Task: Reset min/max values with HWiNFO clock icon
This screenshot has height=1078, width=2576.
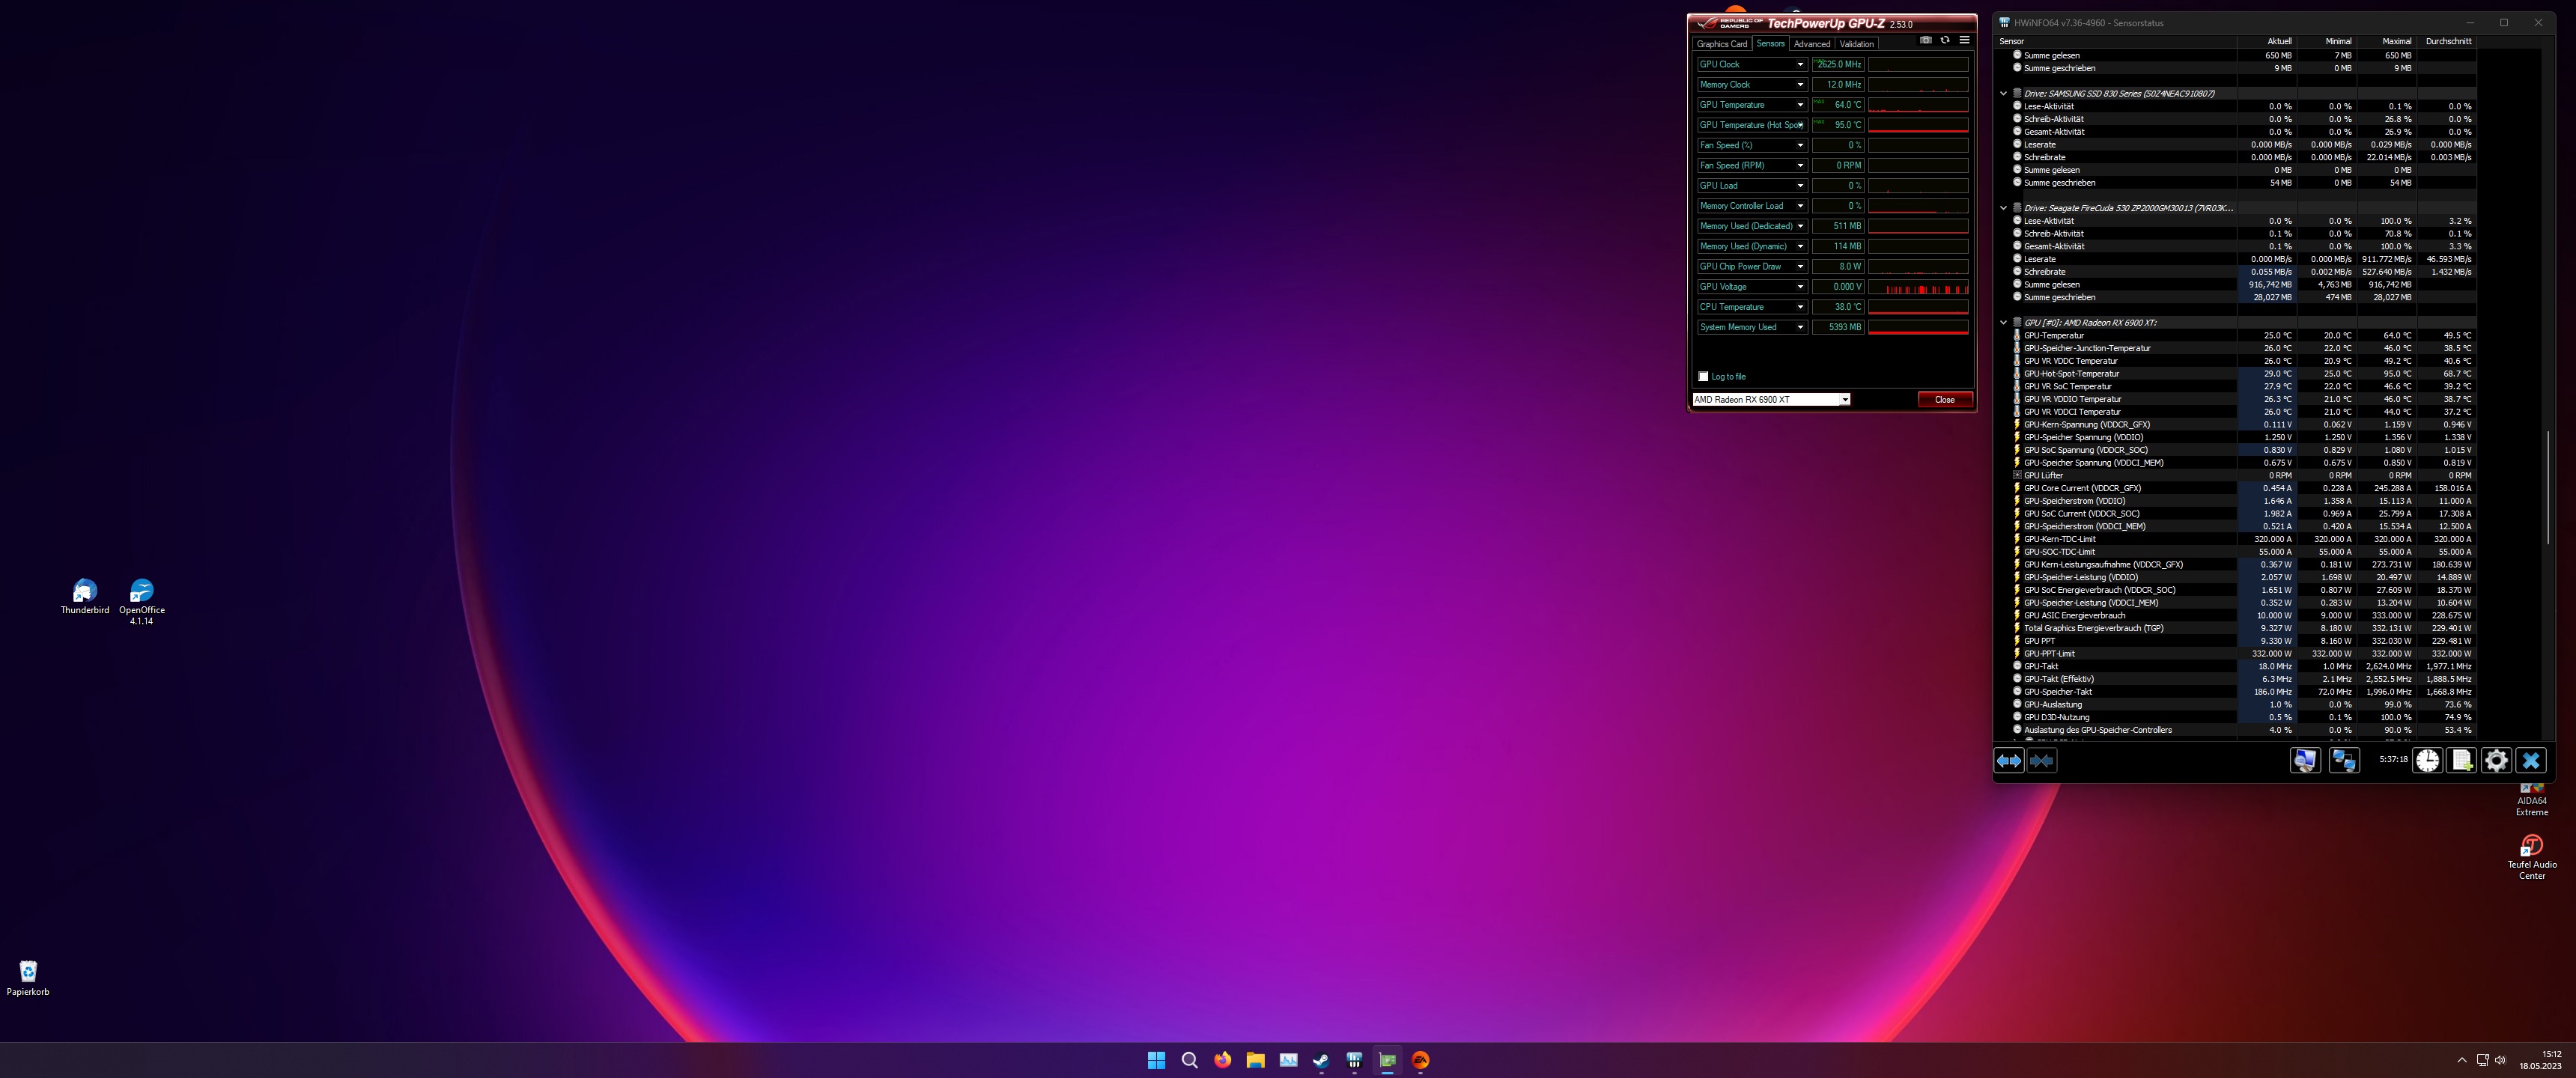Action: [2428, 760]
